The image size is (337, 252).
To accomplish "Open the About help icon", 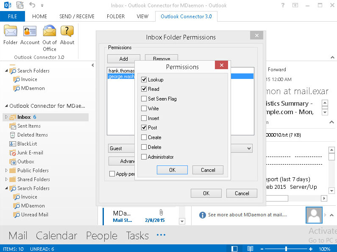I will pos(67,32).
